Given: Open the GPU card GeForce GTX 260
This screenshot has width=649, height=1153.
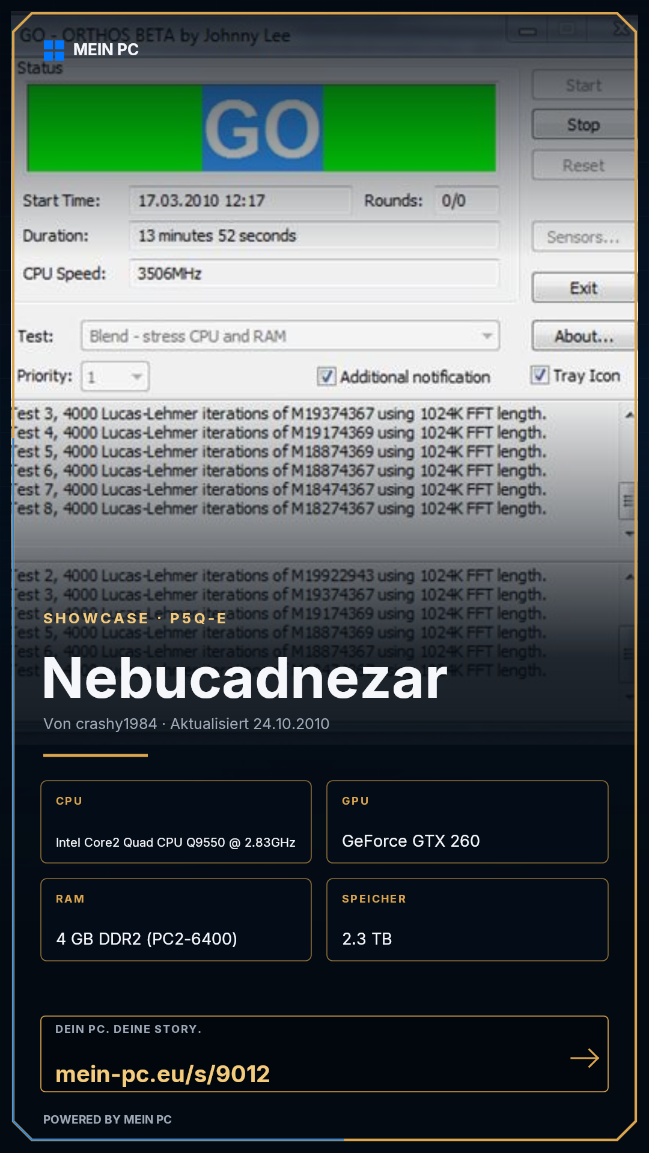Looking at the screenshot, I should (468, 822).
